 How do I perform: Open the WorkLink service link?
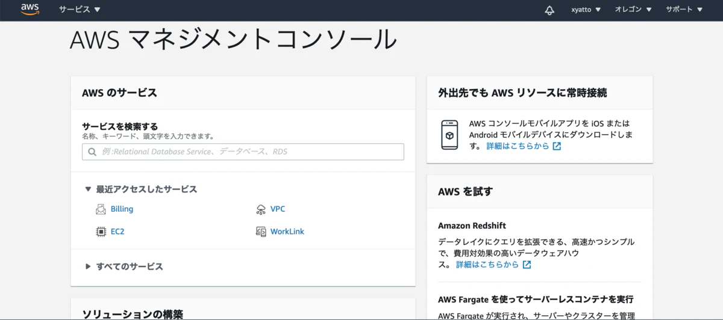287,232
